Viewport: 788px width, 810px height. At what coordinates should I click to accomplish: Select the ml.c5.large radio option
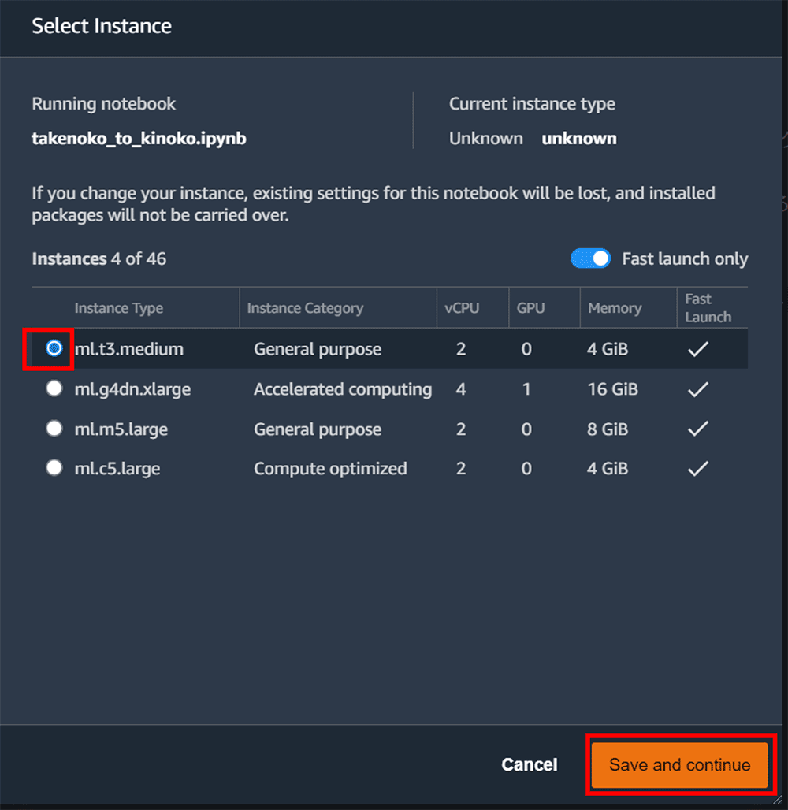[x=54, y=468]
